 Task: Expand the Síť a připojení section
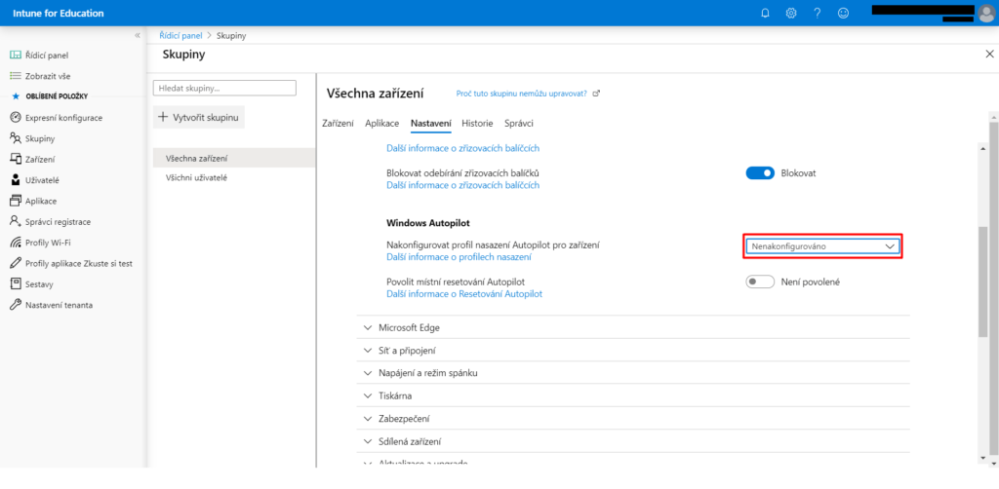pyautogui.click(x=407, y=350)
